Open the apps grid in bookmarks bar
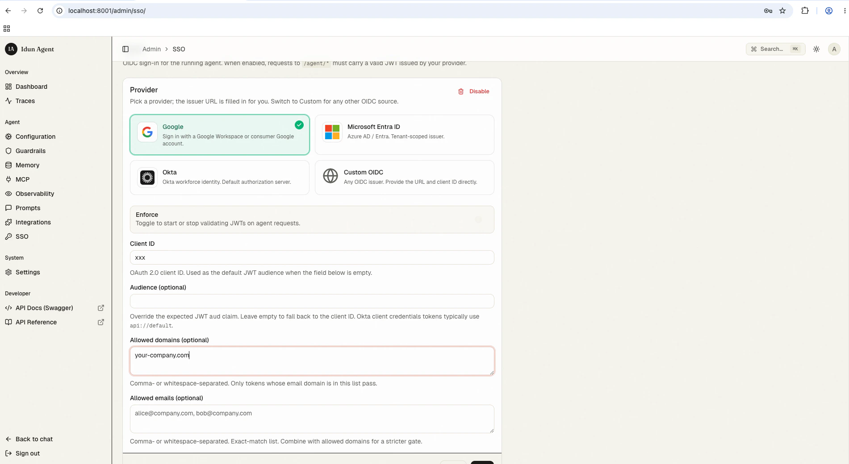849x464 pixels. [7, 29]
